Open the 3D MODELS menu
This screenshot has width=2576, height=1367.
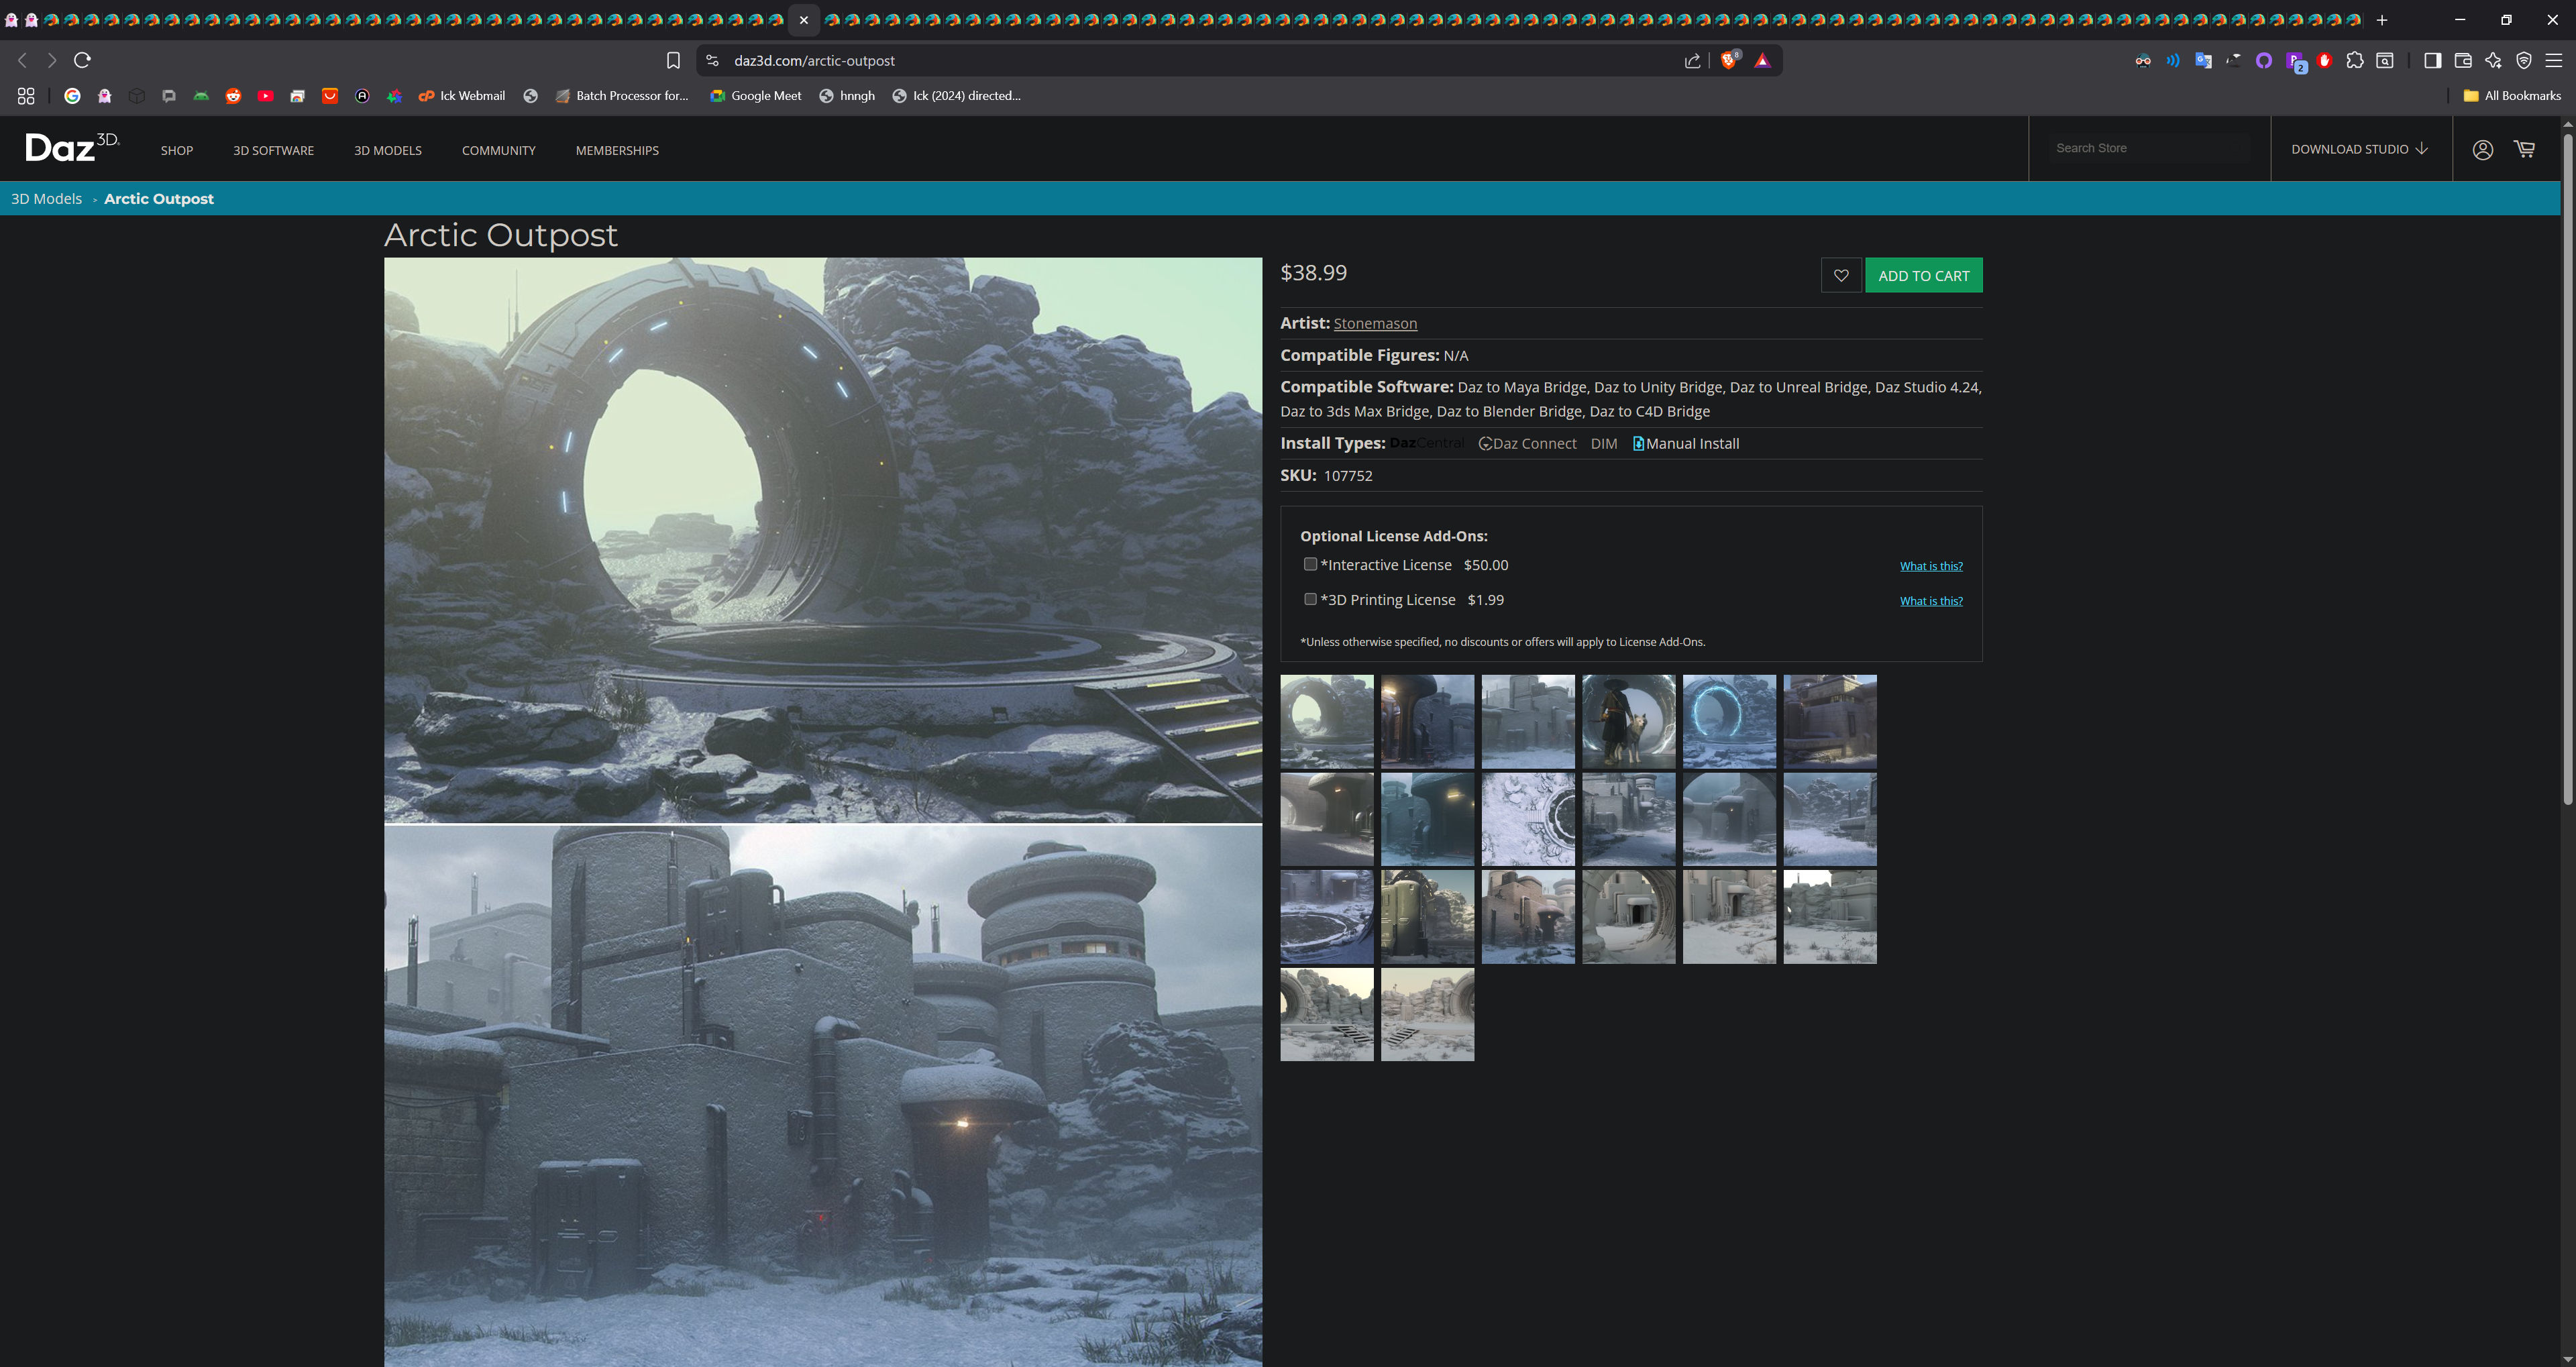[x=388, y=150]
